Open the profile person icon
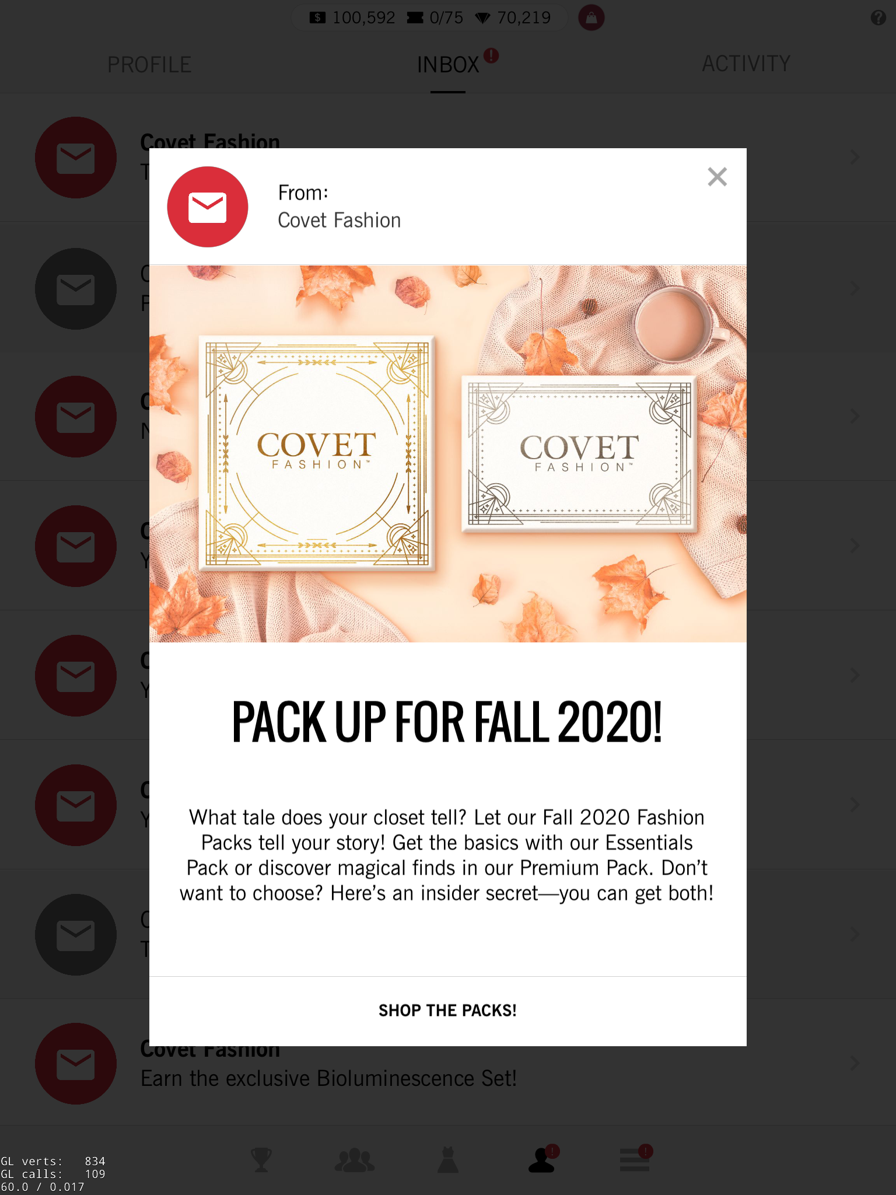The width and height of the screenshot is (896, 1195). pyautogui.click(x=542, y=1159)
